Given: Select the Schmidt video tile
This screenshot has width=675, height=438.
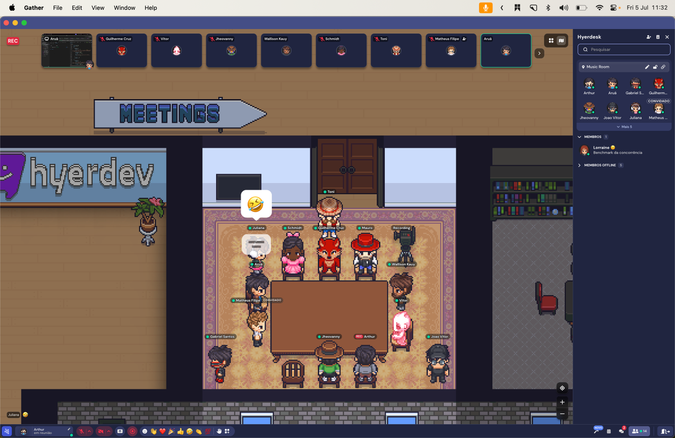Looking at the screenshot, I should pos(341,51).
